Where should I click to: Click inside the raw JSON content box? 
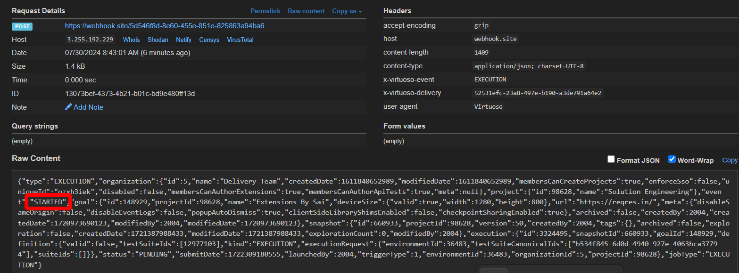pyautogui.click(x=375, y=223)
